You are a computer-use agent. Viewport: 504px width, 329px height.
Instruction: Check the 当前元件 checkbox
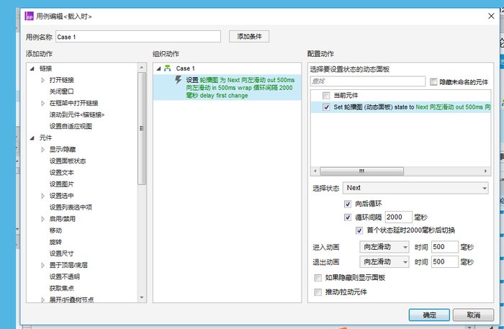(326, 96)
